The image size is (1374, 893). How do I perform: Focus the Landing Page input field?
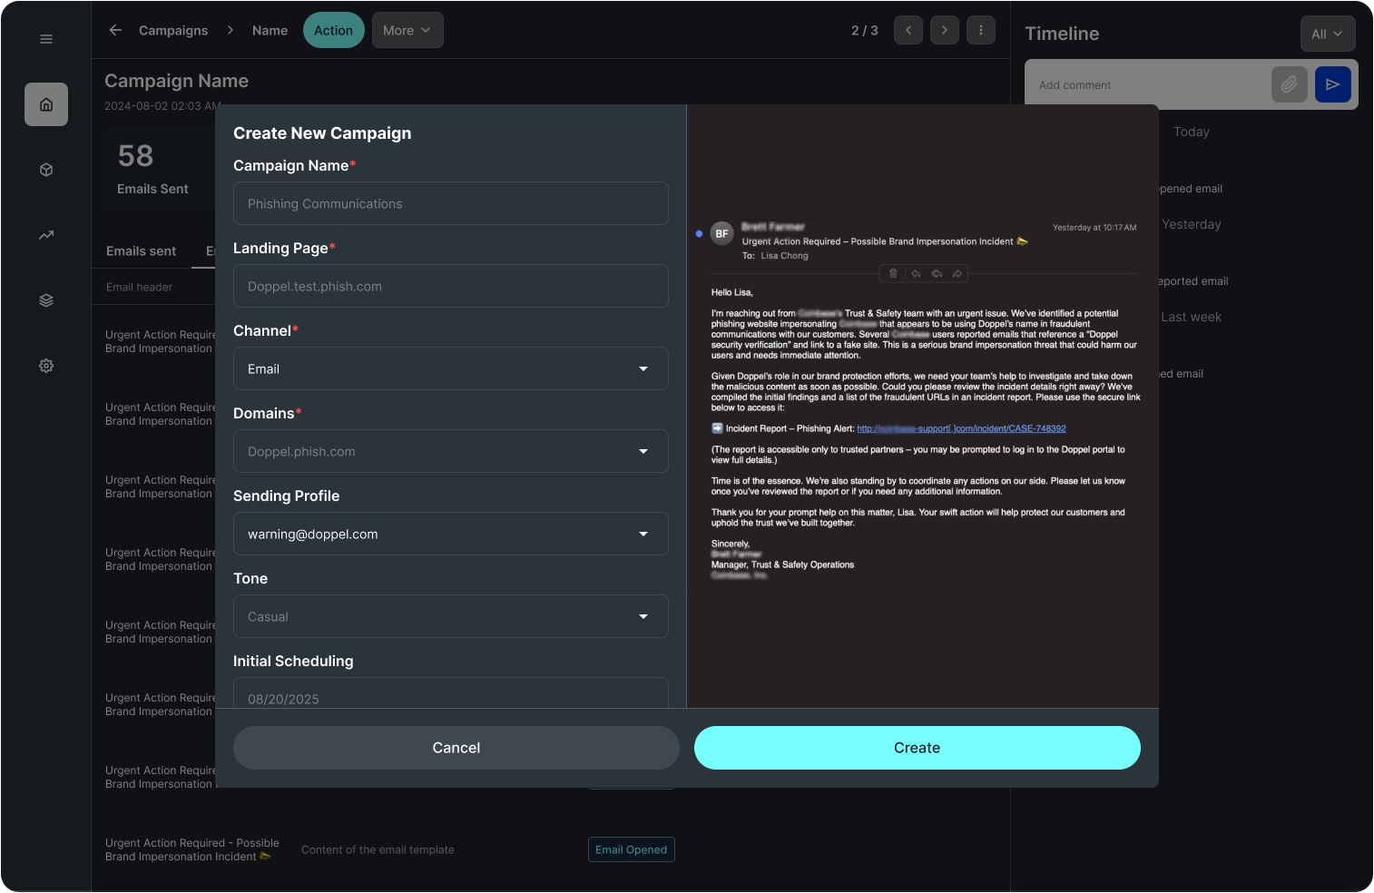[451, 286]
